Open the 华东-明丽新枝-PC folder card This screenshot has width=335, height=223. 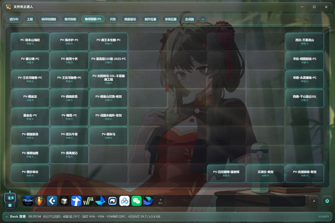[x=305, y=61]
